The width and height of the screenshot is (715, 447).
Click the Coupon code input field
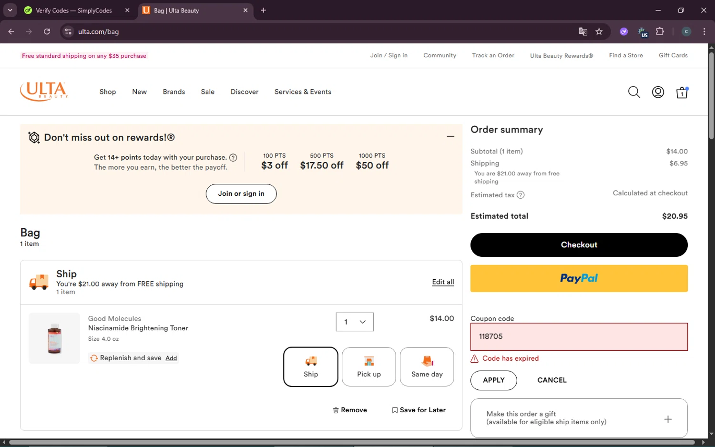pos(579,337)
